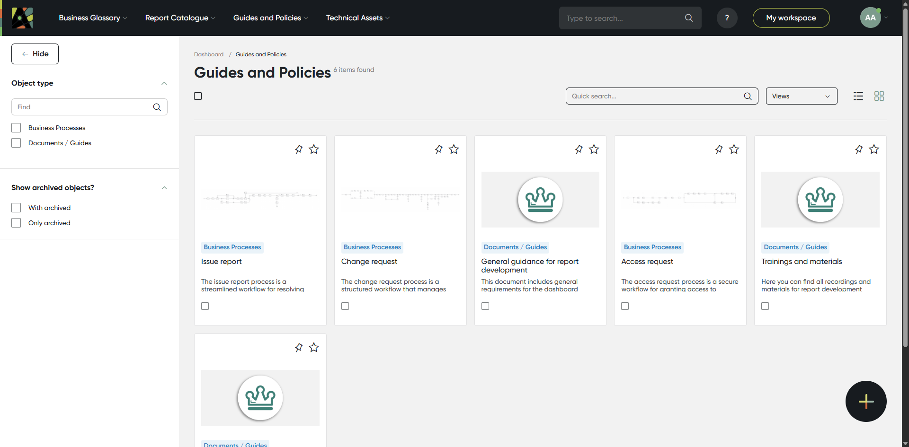The width and height of the screenshot is (909, 447).
Task: Switch to grid view layout
Action: [x=879, y=96]
